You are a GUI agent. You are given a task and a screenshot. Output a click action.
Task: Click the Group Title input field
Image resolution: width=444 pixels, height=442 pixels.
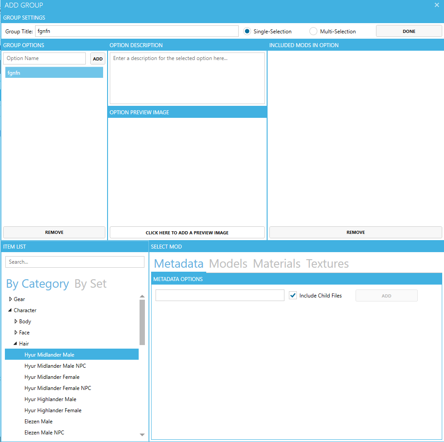click(x=137, y=31)
